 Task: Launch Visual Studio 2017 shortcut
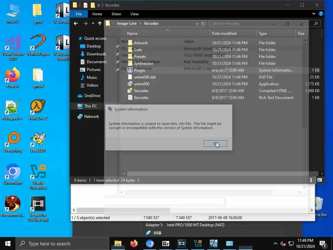pyautogui.click(x=13, y=48)
